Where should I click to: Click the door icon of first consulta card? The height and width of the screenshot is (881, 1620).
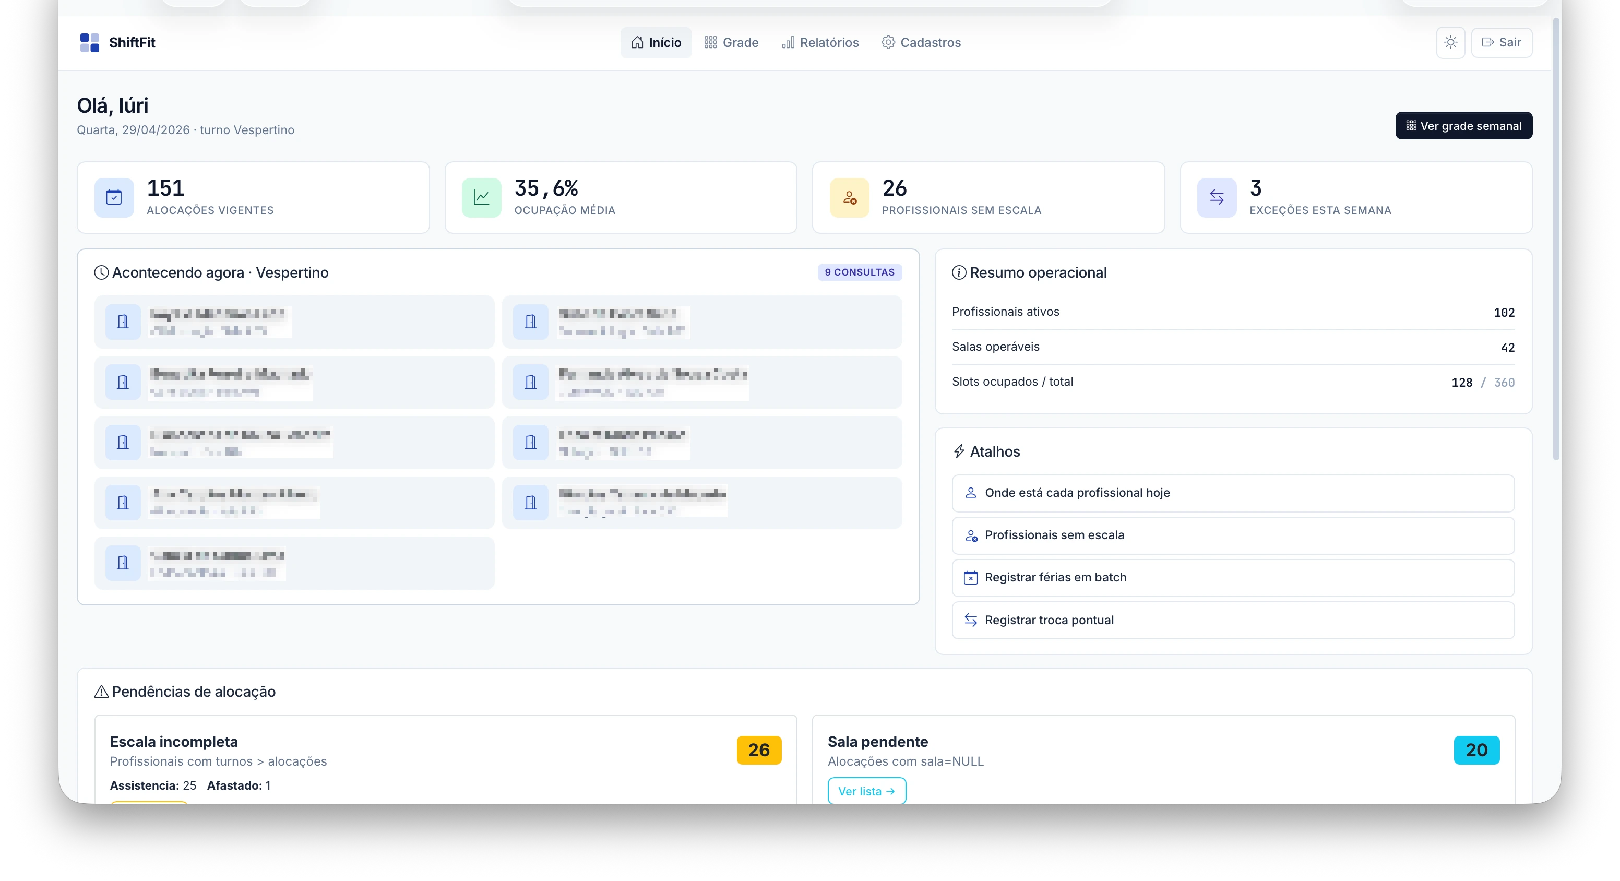tap(123, 322)
